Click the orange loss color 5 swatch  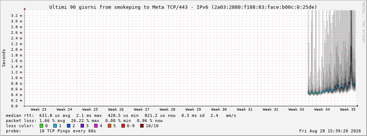pos(110,126)
